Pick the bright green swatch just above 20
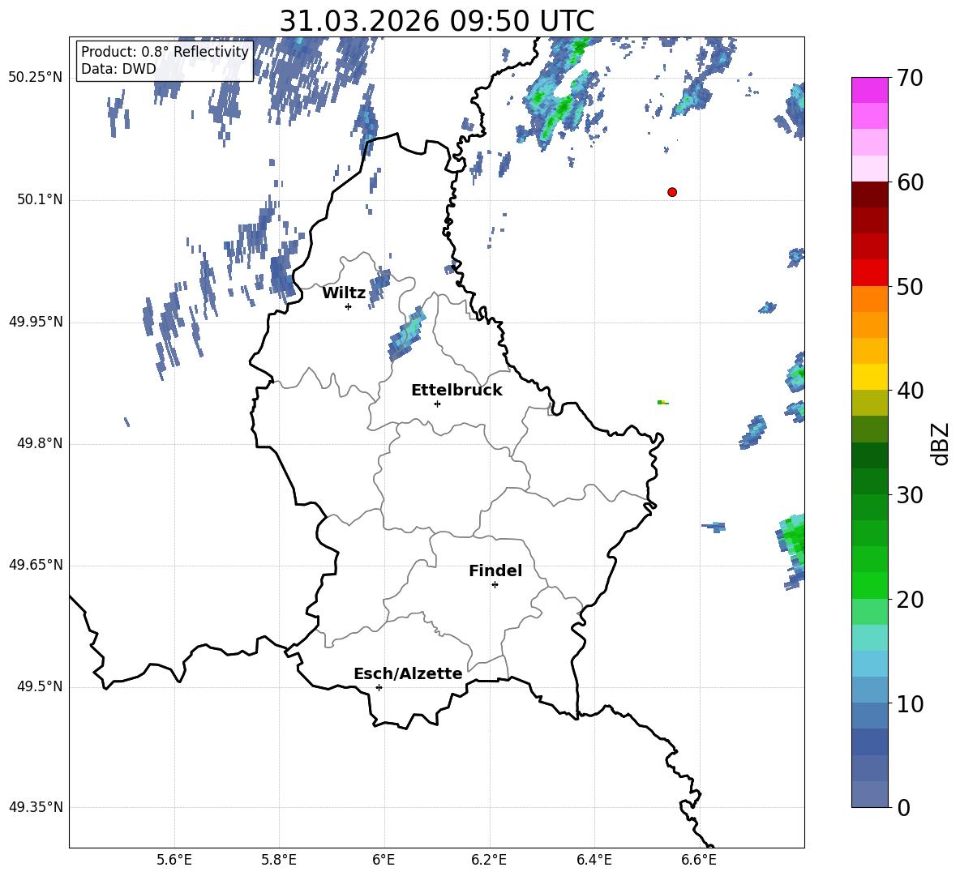The width and height of the screenshot is (960, 876). [869, 585]
